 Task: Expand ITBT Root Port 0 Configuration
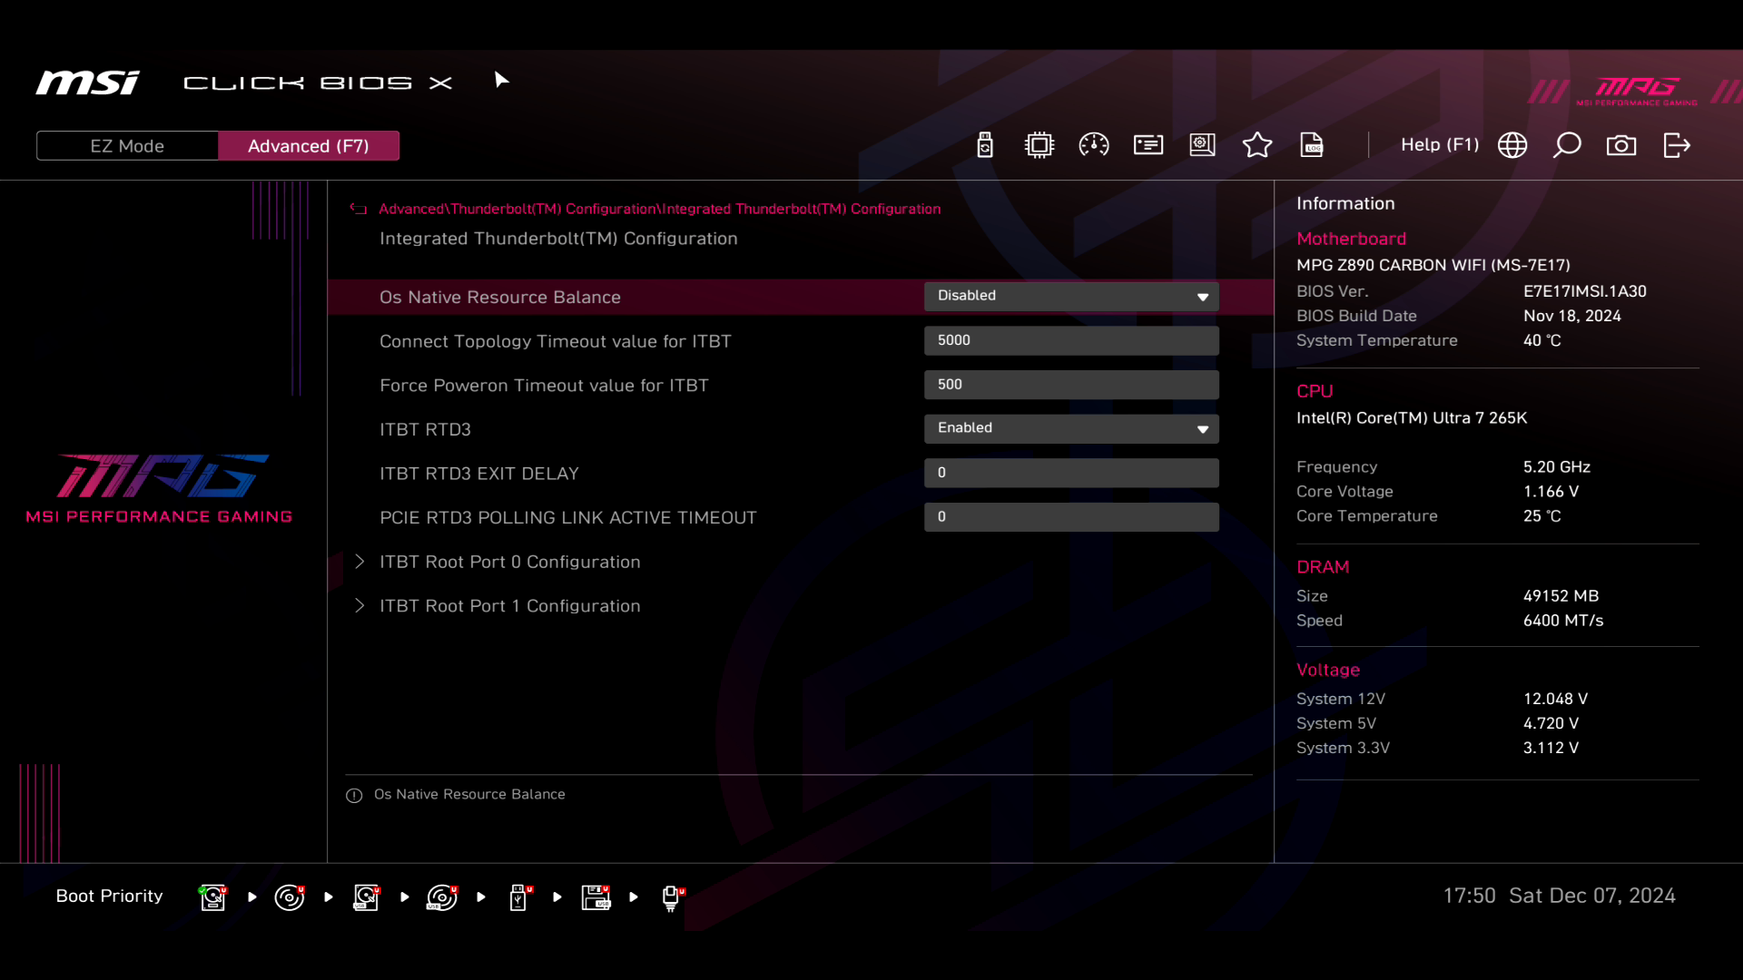pyautogui.click(x=509, y=562)
